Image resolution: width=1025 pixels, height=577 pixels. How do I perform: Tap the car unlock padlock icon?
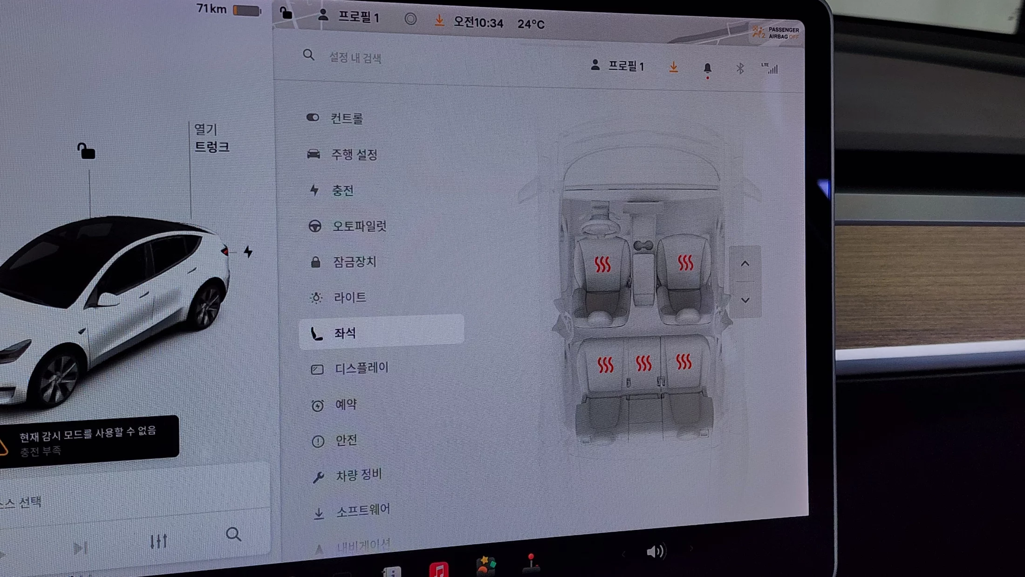[86, 151]
